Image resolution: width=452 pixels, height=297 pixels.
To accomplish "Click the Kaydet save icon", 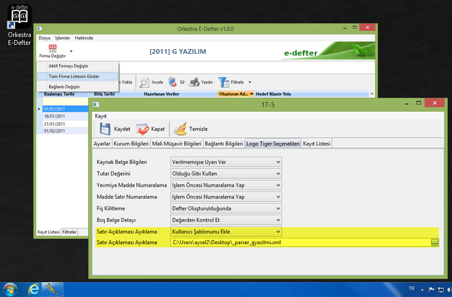I will tap(105, 129).
